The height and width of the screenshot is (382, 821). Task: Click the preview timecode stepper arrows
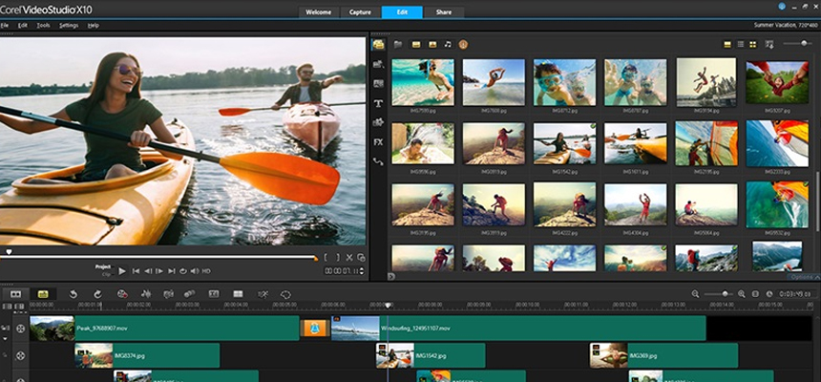click(363, 272)
